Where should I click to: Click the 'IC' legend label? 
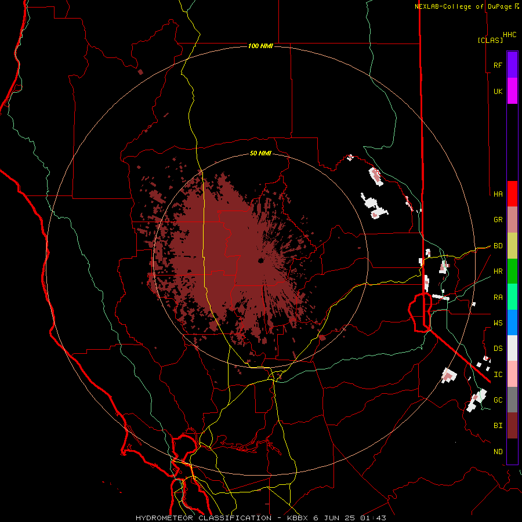coord(498,375)
